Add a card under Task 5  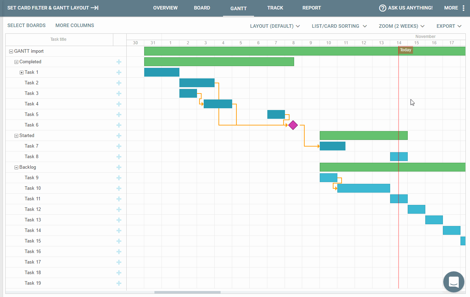click(x=119, y=114)
